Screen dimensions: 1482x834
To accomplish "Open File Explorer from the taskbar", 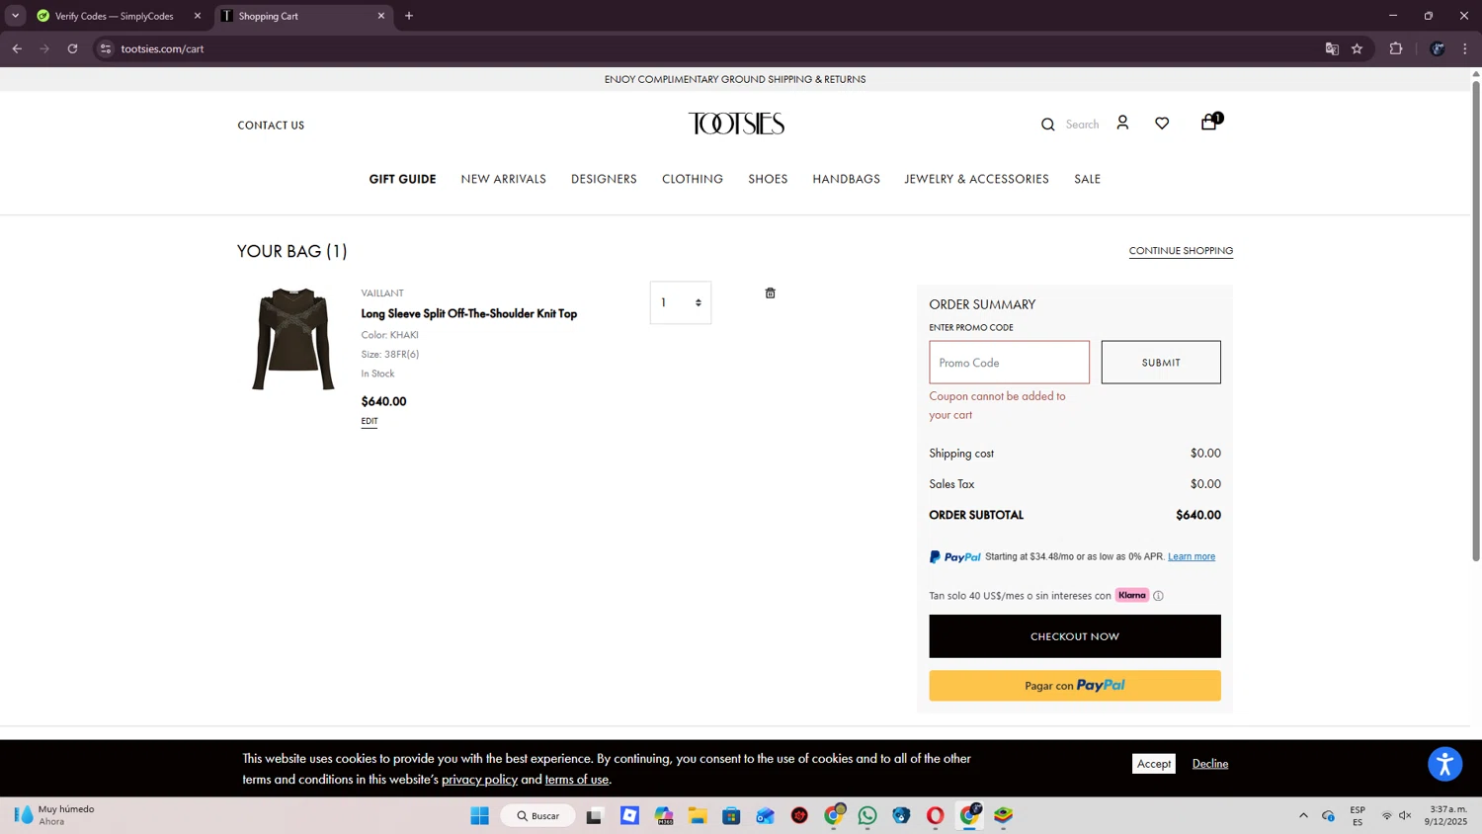I will [698, 815].
